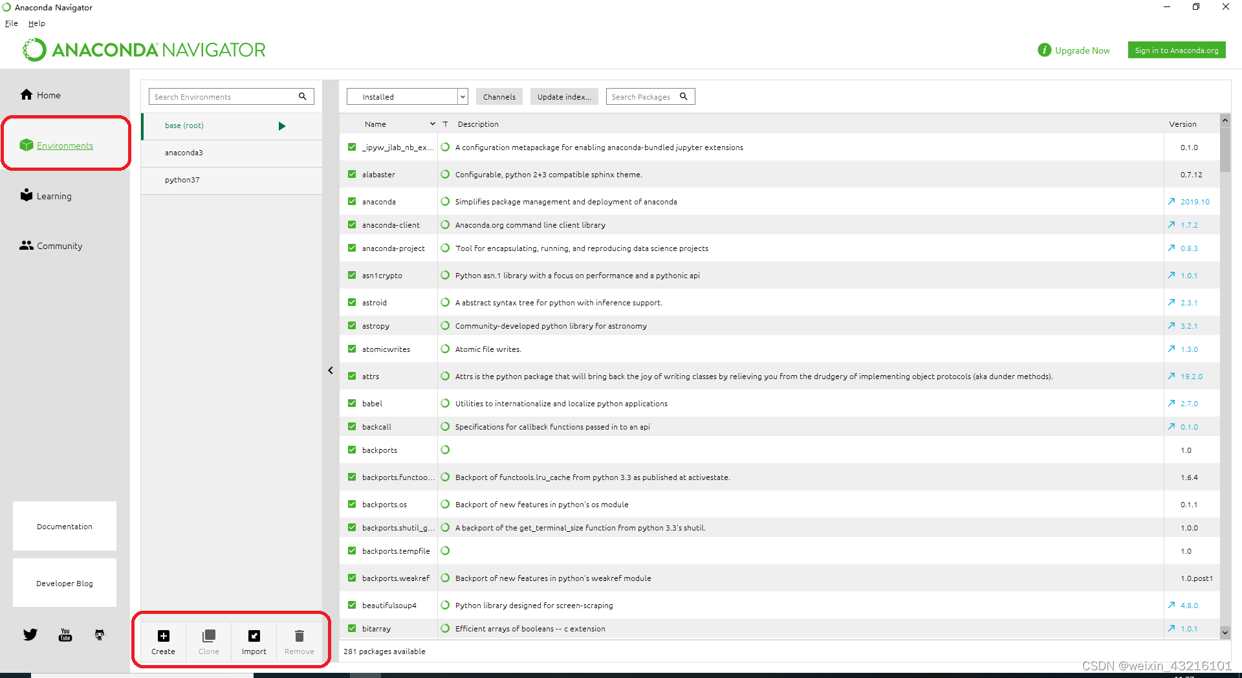
Task: Open the Twitter link icon
Action: [30, 635]
